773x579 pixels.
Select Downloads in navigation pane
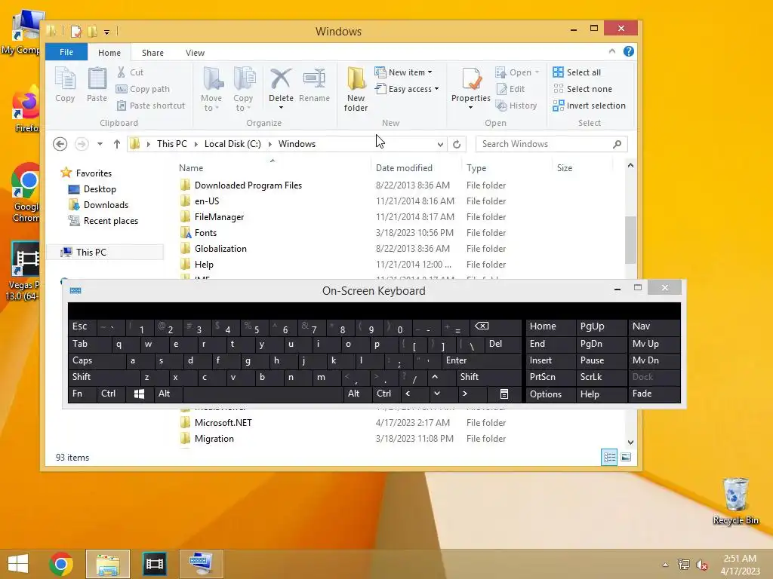pos(106,205)
